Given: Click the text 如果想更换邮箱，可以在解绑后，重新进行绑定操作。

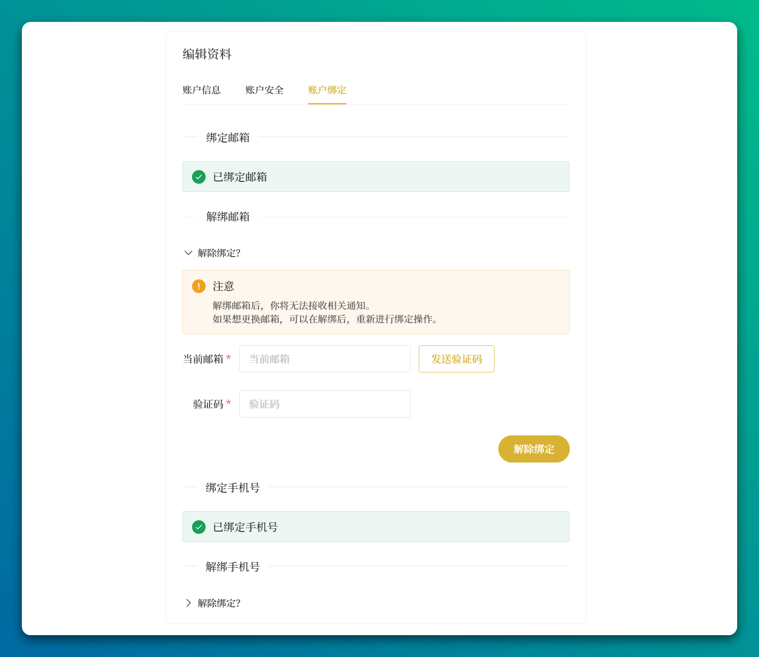Looking at the screenshot, I should point(325,319).
